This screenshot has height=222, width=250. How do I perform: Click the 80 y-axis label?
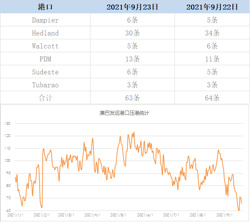point(8,185)
